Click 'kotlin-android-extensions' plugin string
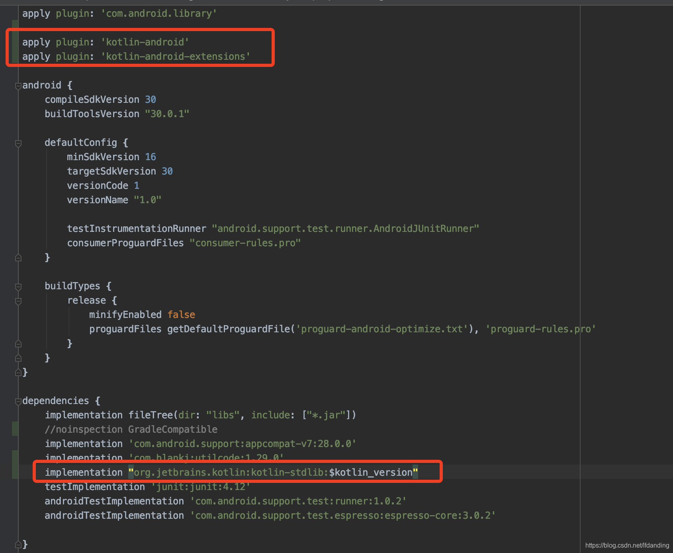673x553 pixels. tap(176, 57)
